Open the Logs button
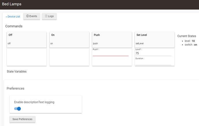This screenshot has width=199, height=126. tap(49, 16)
